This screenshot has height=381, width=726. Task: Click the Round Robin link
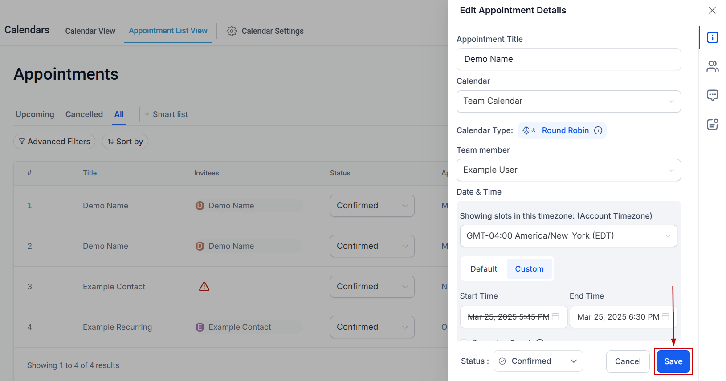565,130
